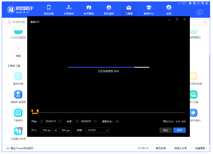
Task: Click the 意见反馈 link
Action: tap(161, 148)
